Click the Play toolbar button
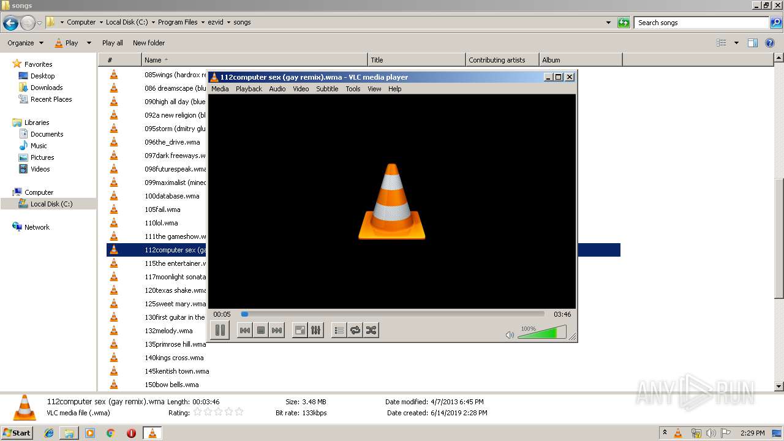 click(x=66, y=43)
